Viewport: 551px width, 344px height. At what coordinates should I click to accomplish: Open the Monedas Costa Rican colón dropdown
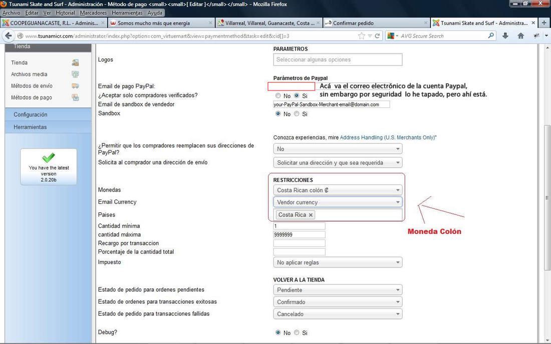tap(338, 190)
